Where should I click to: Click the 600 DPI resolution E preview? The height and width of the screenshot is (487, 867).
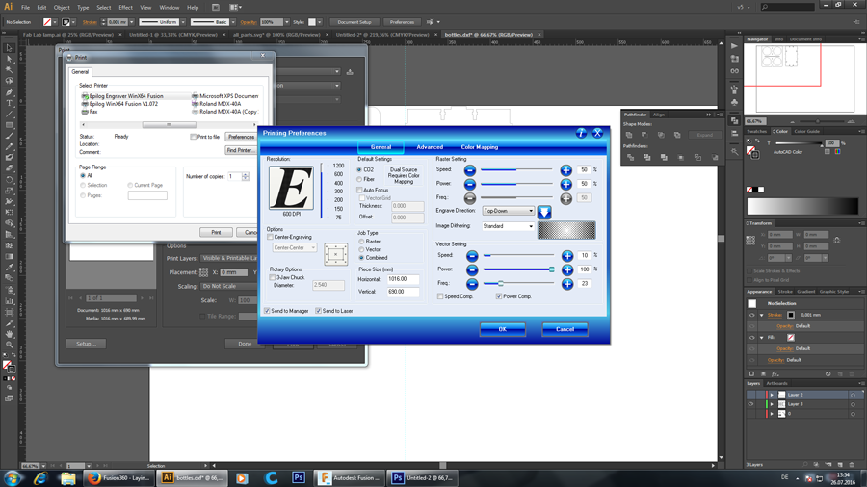coord(291,188)
